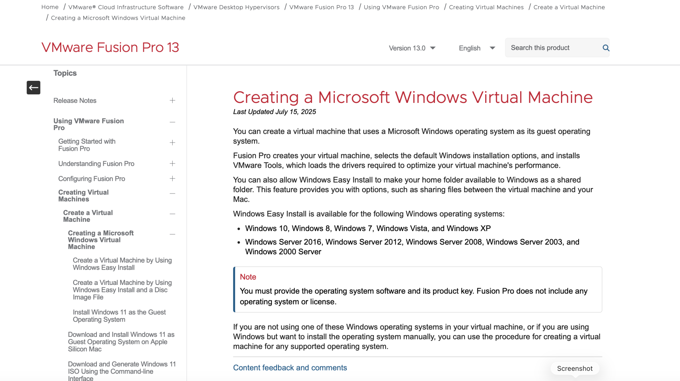
Task: Expand Configuring Fusion Pro plus icon
Action: tap(172, 179)
